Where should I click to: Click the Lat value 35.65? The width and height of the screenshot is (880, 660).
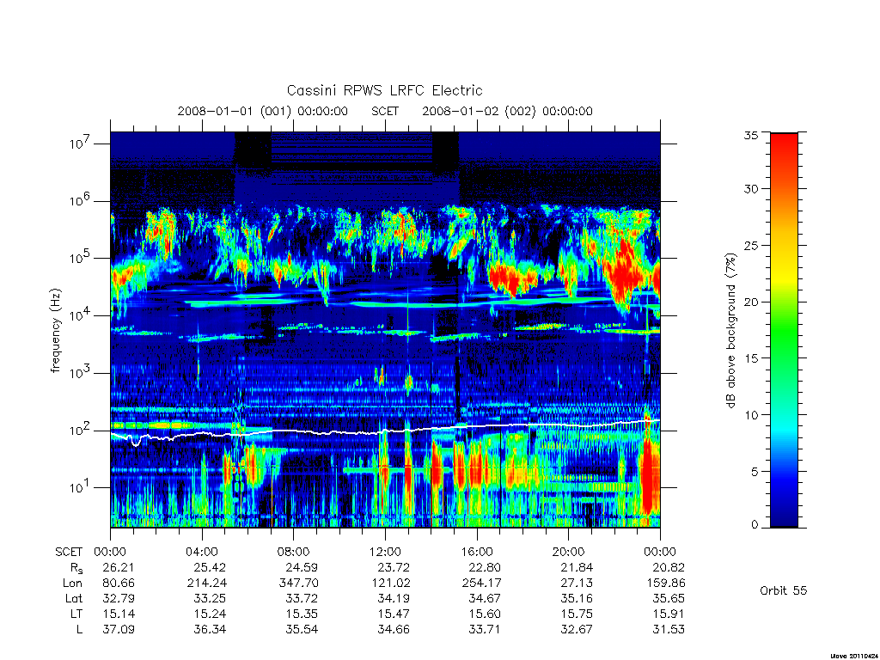point(669,598)
